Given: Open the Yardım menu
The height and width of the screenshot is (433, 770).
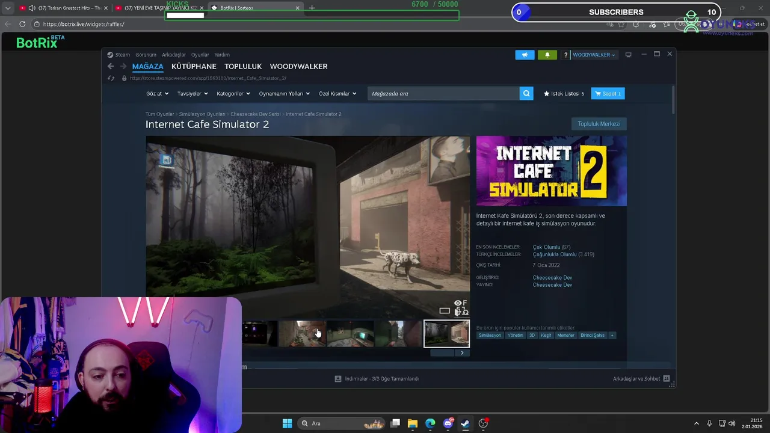Looking at the screenshot, I should point(222,55).
